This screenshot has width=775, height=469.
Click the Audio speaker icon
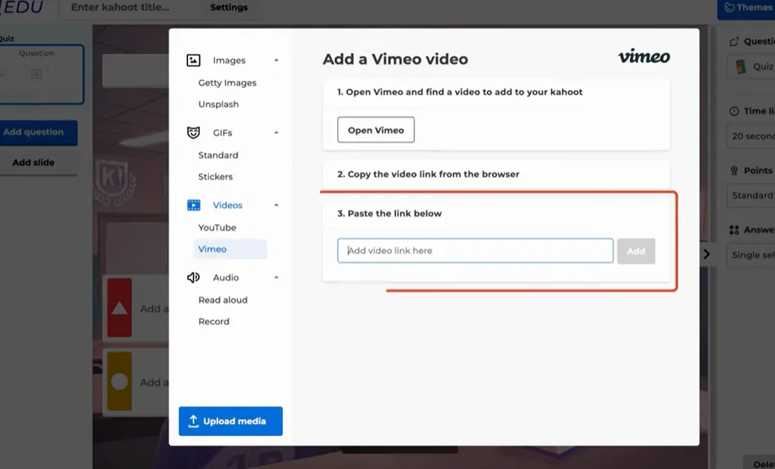(x=193, y=277)
